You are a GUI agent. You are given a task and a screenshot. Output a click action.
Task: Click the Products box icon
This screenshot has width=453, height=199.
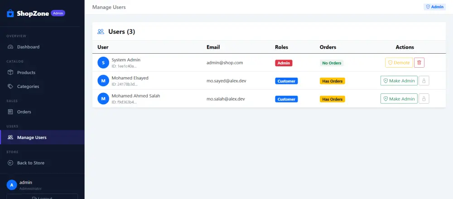pyautogui.click(x=10, y=73)
